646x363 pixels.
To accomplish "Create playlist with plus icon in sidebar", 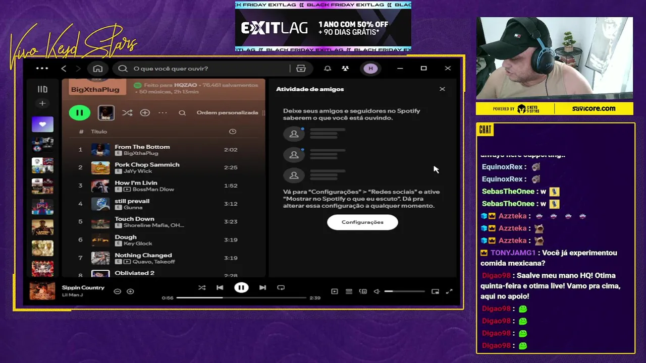I will [x=42, y=103].
